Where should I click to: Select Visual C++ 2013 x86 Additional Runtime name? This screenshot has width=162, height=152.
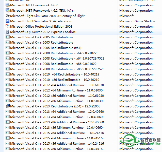(57, 122)
